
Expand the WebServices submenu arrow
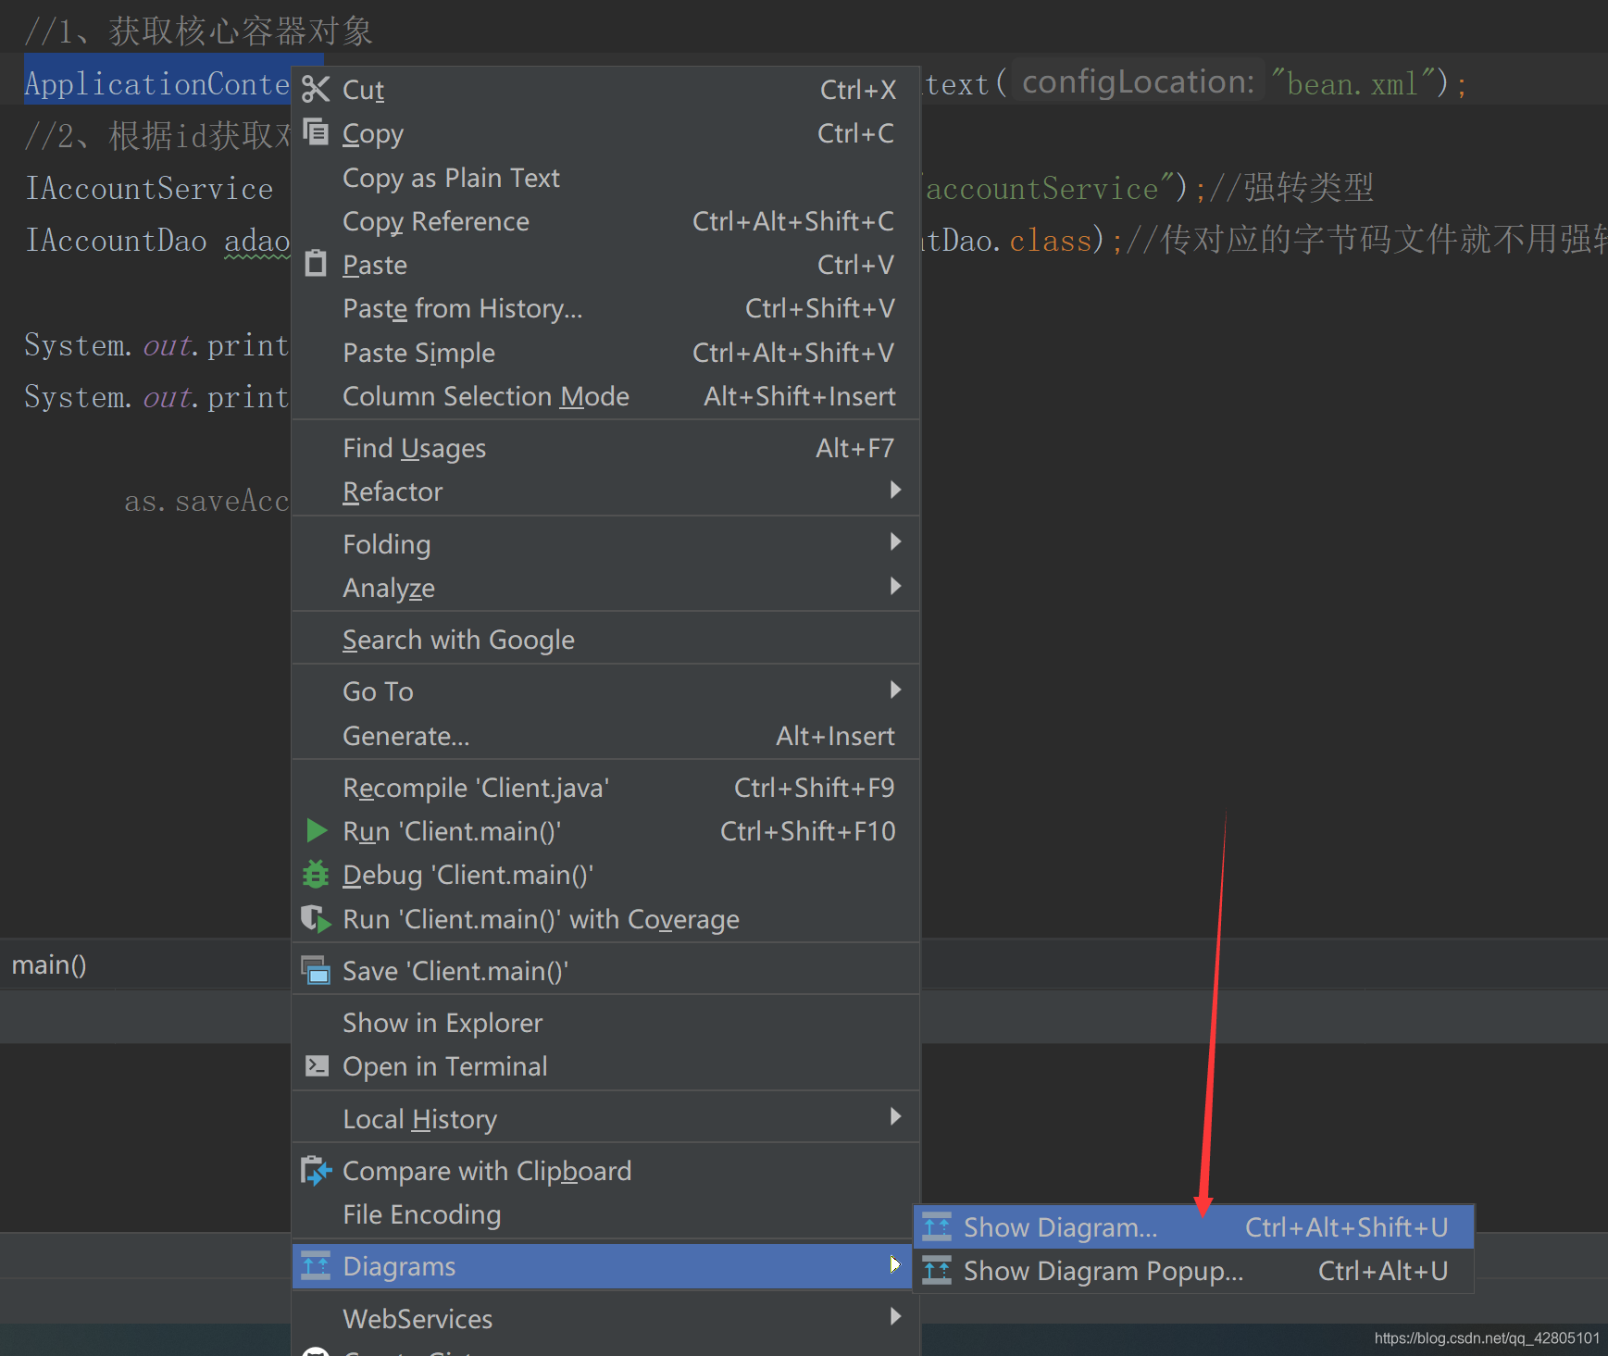(895, 1316)
